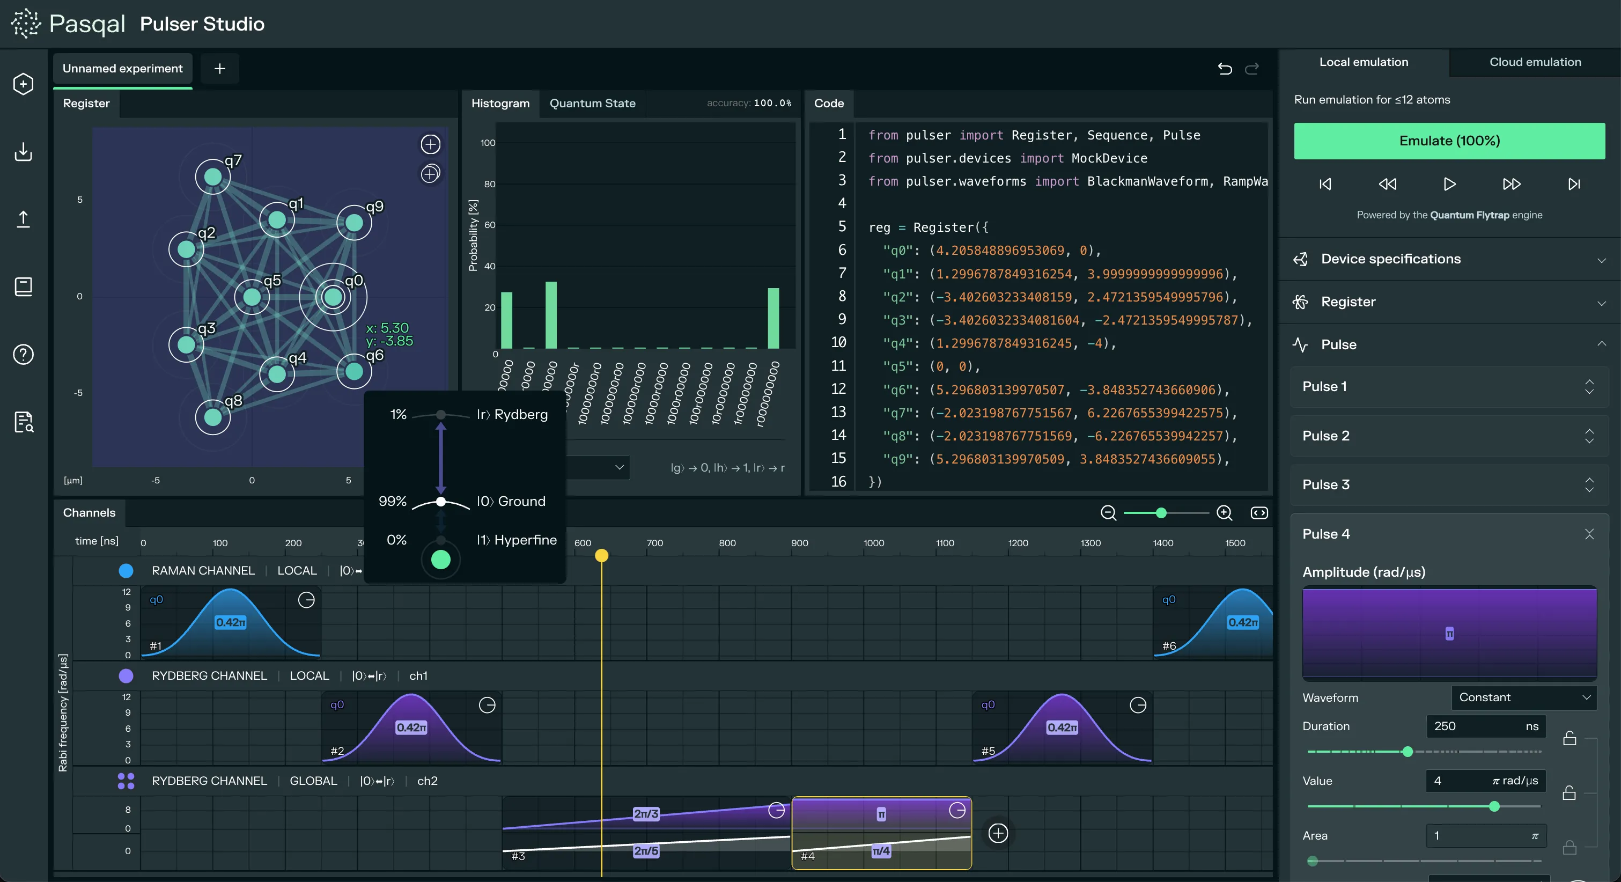Image resolution: width=1621 pixels, height=882 pixels.
Task: Open the report search document icon
Action: [x=23, y=422]
